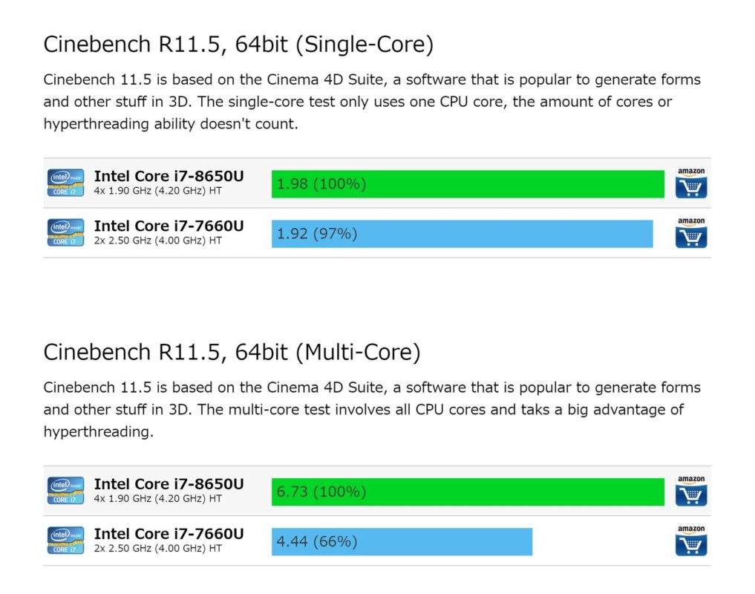Screen dimensions: 755x594
Task: Click the blue 1.92 (97%) score bar
Action: tap(463, 234)
